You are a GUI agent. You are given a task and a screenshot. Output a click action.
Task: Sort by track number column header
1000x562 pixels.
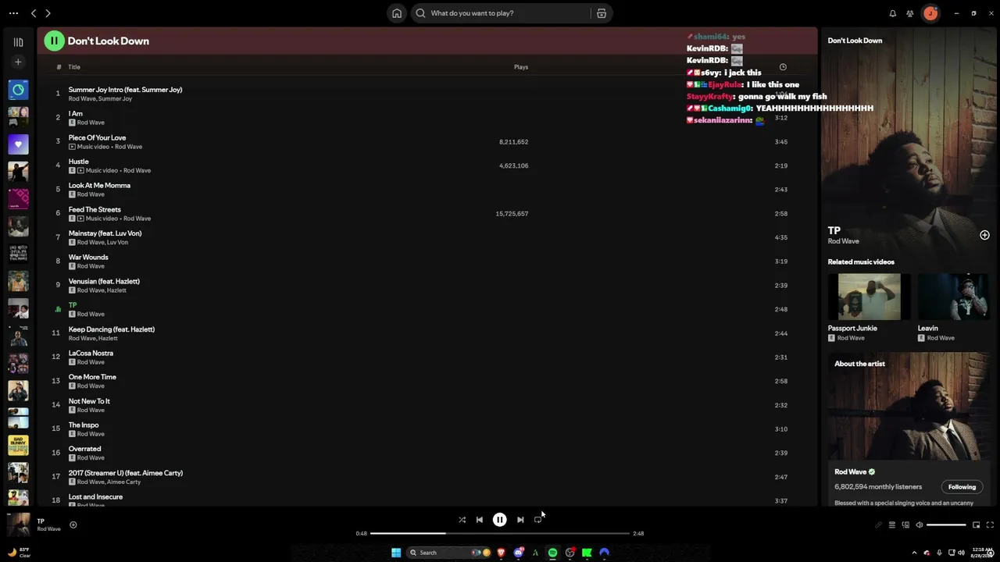coord(59,67)
